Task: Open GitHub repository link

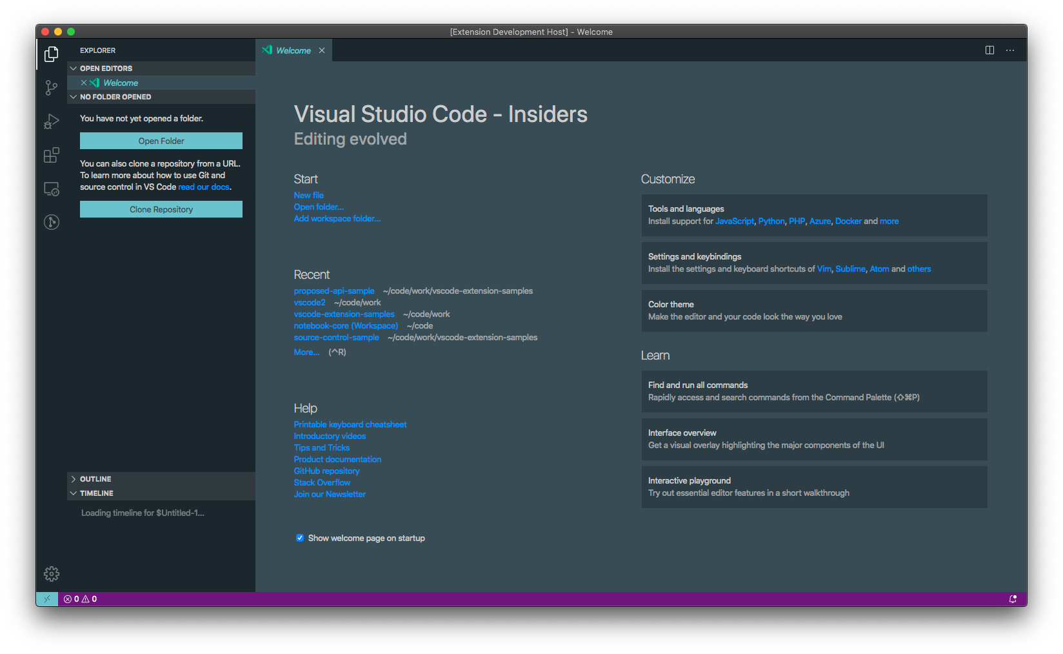Action: (327, 471)
